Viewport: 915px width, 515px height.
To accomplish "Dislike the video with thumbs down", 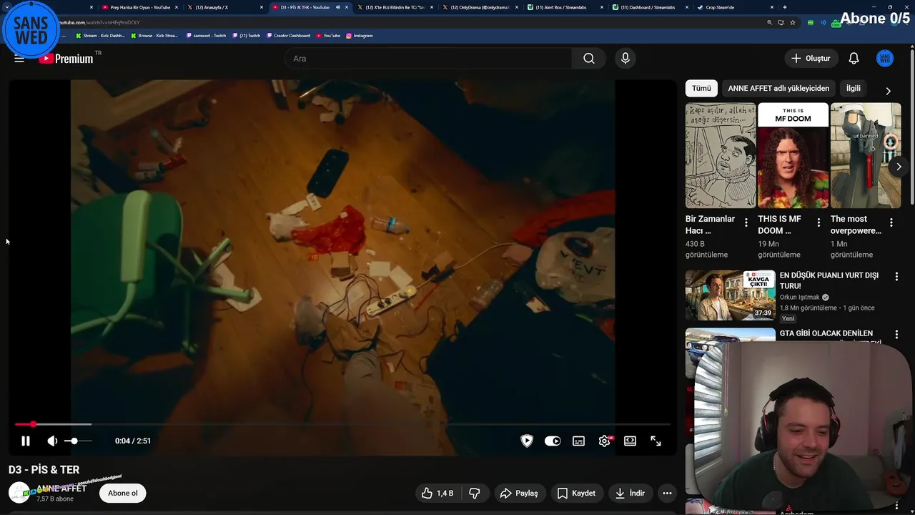I will (475, 493).
